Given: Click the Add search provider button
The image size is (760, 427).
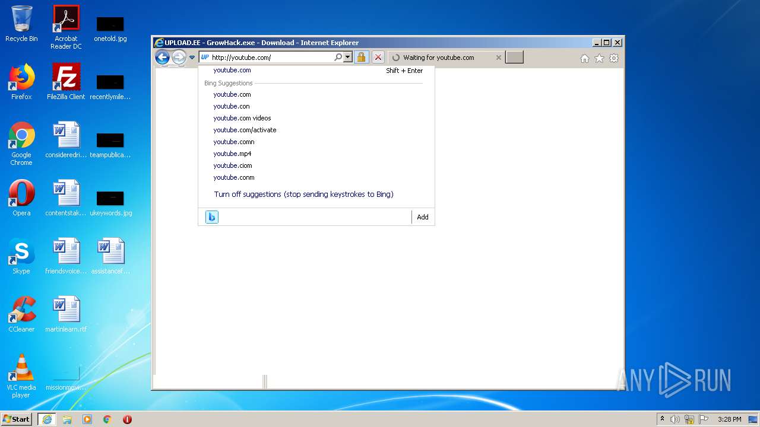Looking at the screenshot, I should (423, 217).
